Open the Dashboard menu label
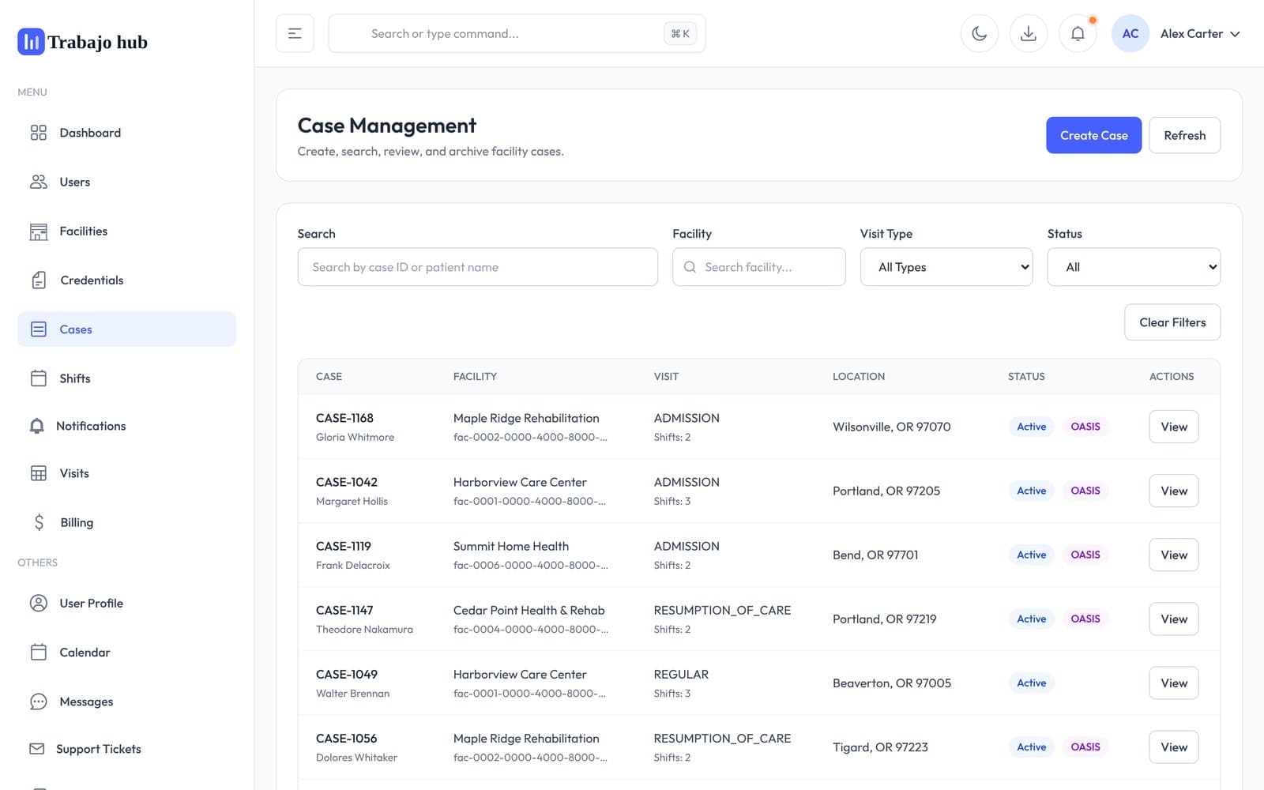The height and width of the screenshot is (790, 1264). pos(90,133)
